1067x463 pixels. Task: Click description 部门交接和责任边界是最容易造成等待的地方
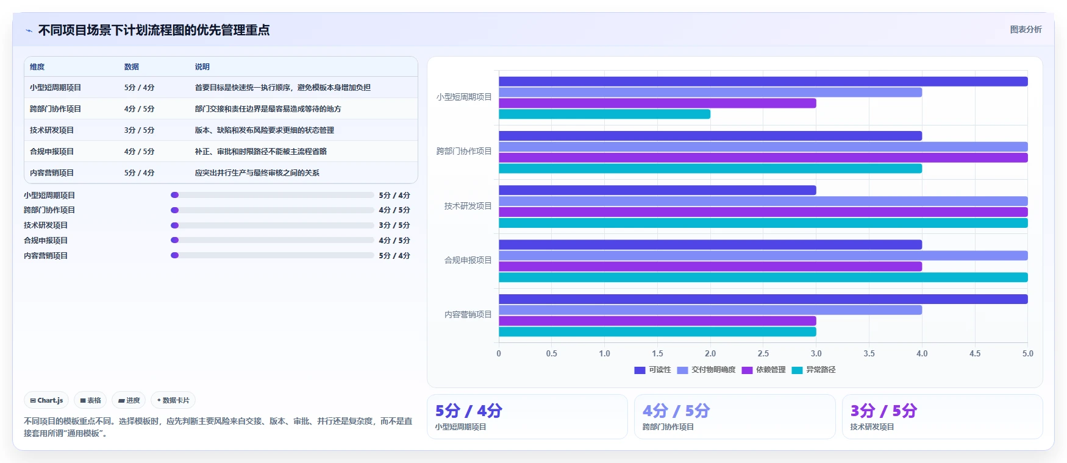click(x=268, y=109)
